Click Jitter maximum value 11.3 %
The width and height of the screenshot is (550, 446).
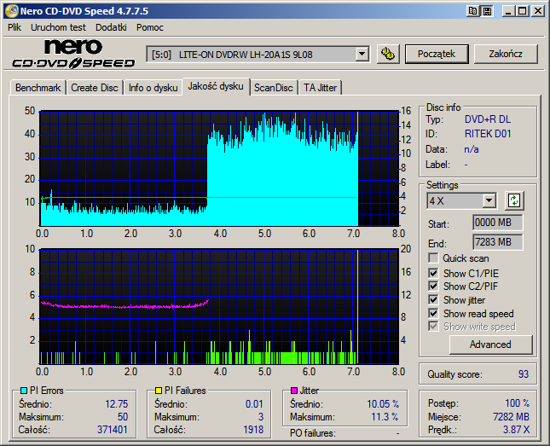[x=385, y=417]
